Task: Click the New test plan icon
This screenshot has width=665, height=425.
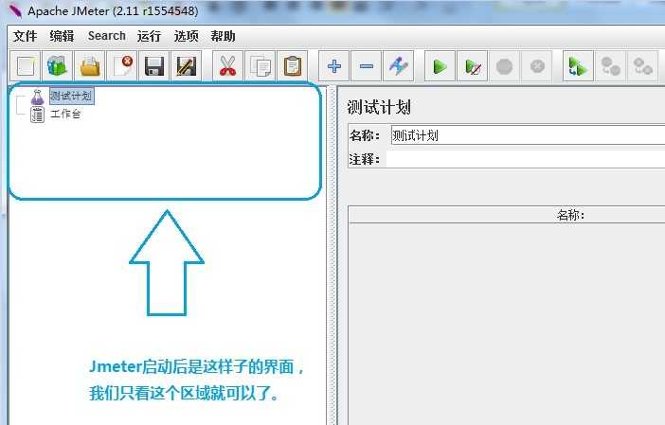Action: click(25, 66)
